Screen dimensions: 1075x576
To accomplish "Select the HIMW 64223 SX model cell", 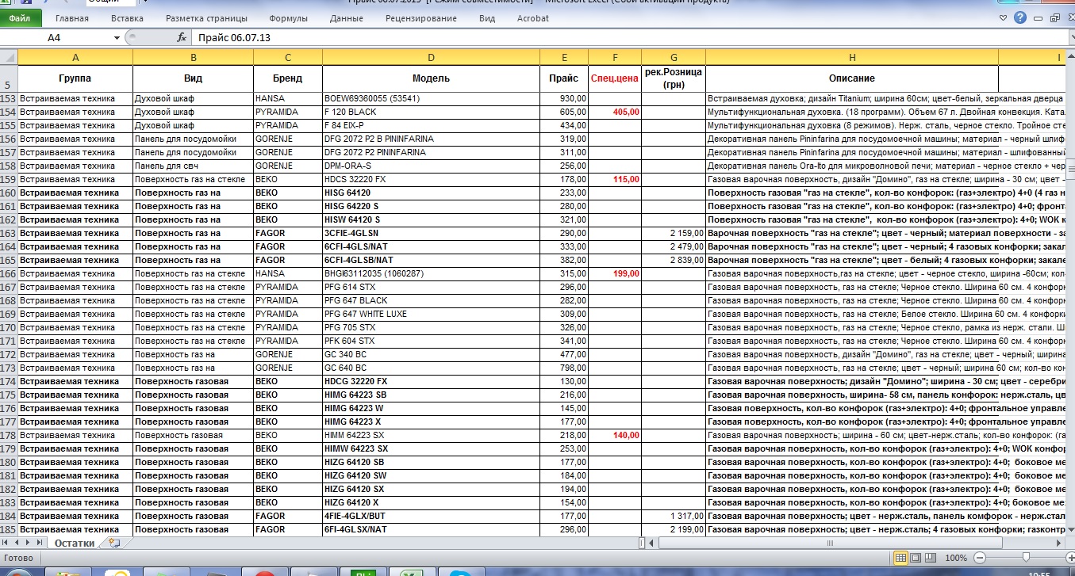I will [431, 448].
